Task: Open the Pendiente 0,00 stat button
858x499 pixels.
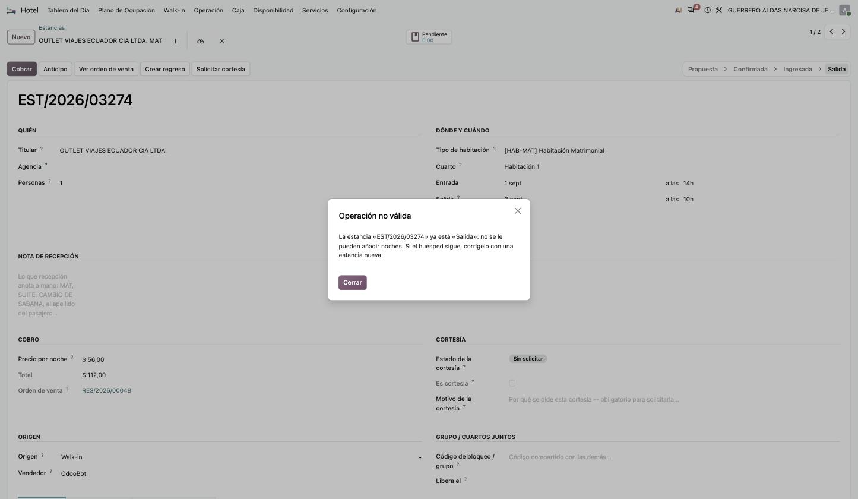Action: pyautogui.click(x=429, y=37)
